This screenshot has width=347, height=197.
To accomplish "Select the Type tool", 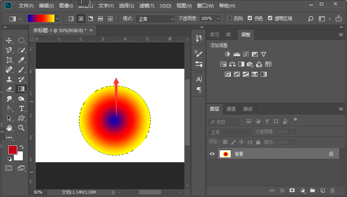I will pos(21,108).
